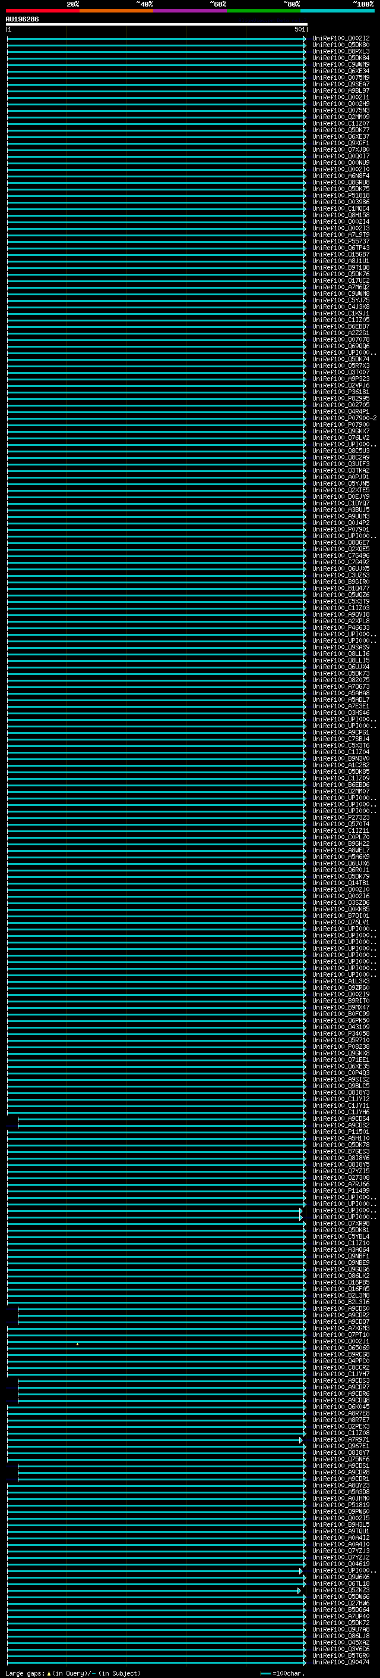Select the UniRef100_Q075N3 label
The height and width of the screenshot is (1678, 380).
click(341, 110)
